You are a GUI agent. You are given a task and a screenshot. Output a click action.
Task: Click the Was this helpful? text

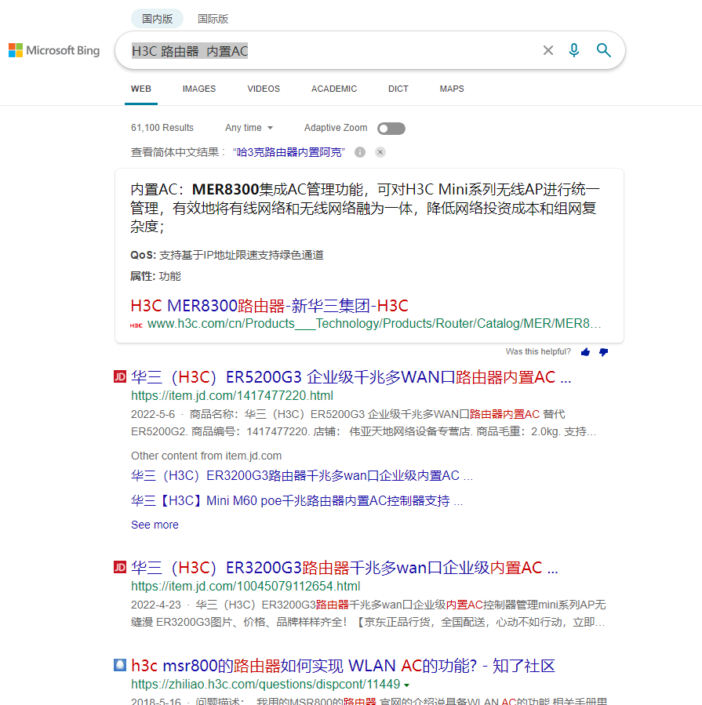click(x=538, y=351)
